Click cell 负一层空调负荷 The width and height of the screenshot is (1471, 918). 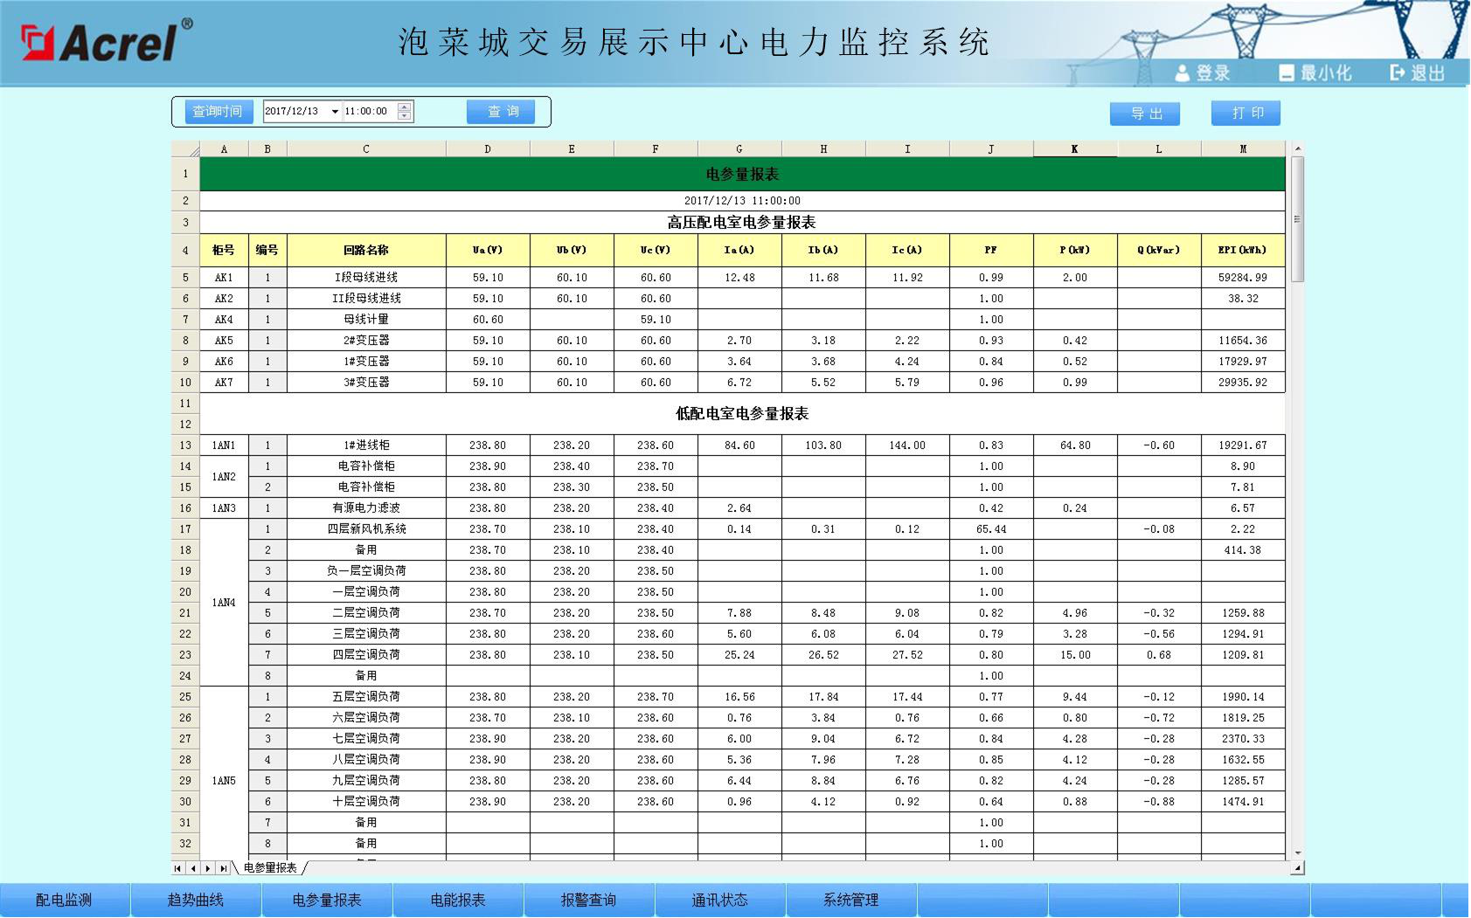(x=366, y=571)
